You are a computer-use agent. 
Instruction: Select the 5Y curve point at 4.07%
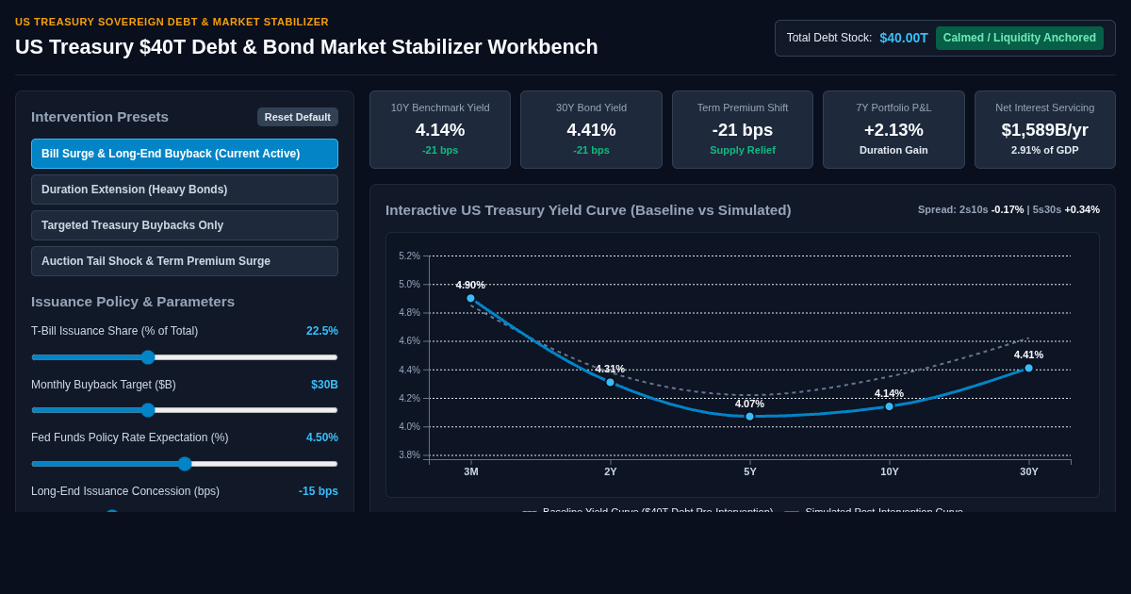pos(750,417)
